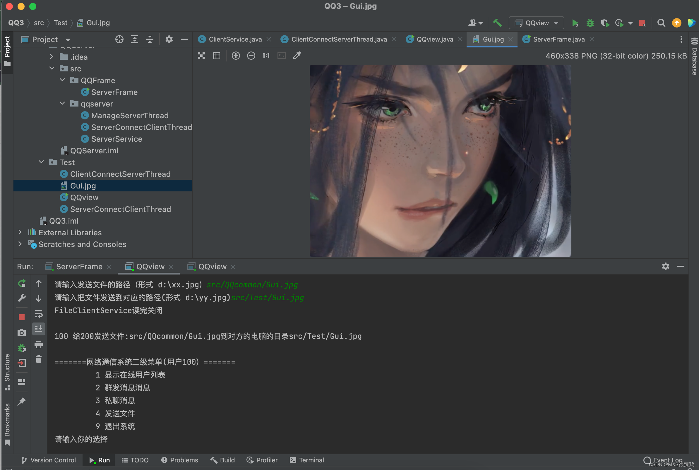The height and width of the screenshot is (470, 699).
Task: Click the Gui.jpg image preview
Action: [x=440, y=161]
